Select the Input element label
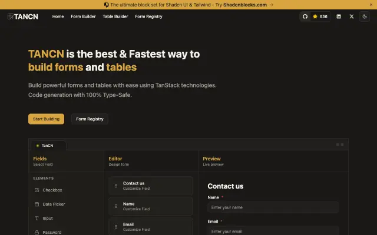 48,218
